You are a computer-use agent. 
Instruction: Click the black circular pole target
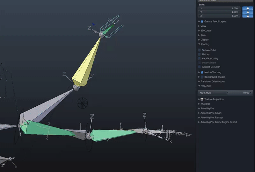point(82,103)
